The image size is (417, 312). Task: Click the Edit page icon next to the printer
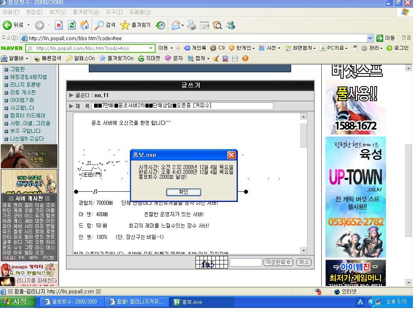pos(204,26)
